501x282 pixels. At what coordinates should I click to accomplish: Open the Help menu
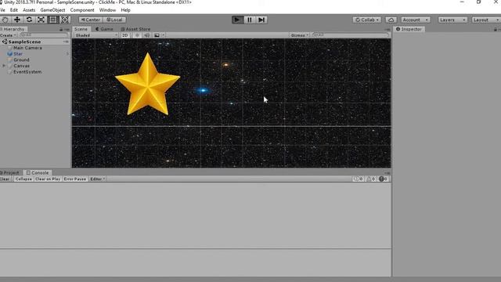(x=125, y=10)
